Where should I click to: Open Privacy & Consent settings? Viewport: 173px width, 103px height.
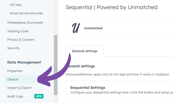click(21, 39)
